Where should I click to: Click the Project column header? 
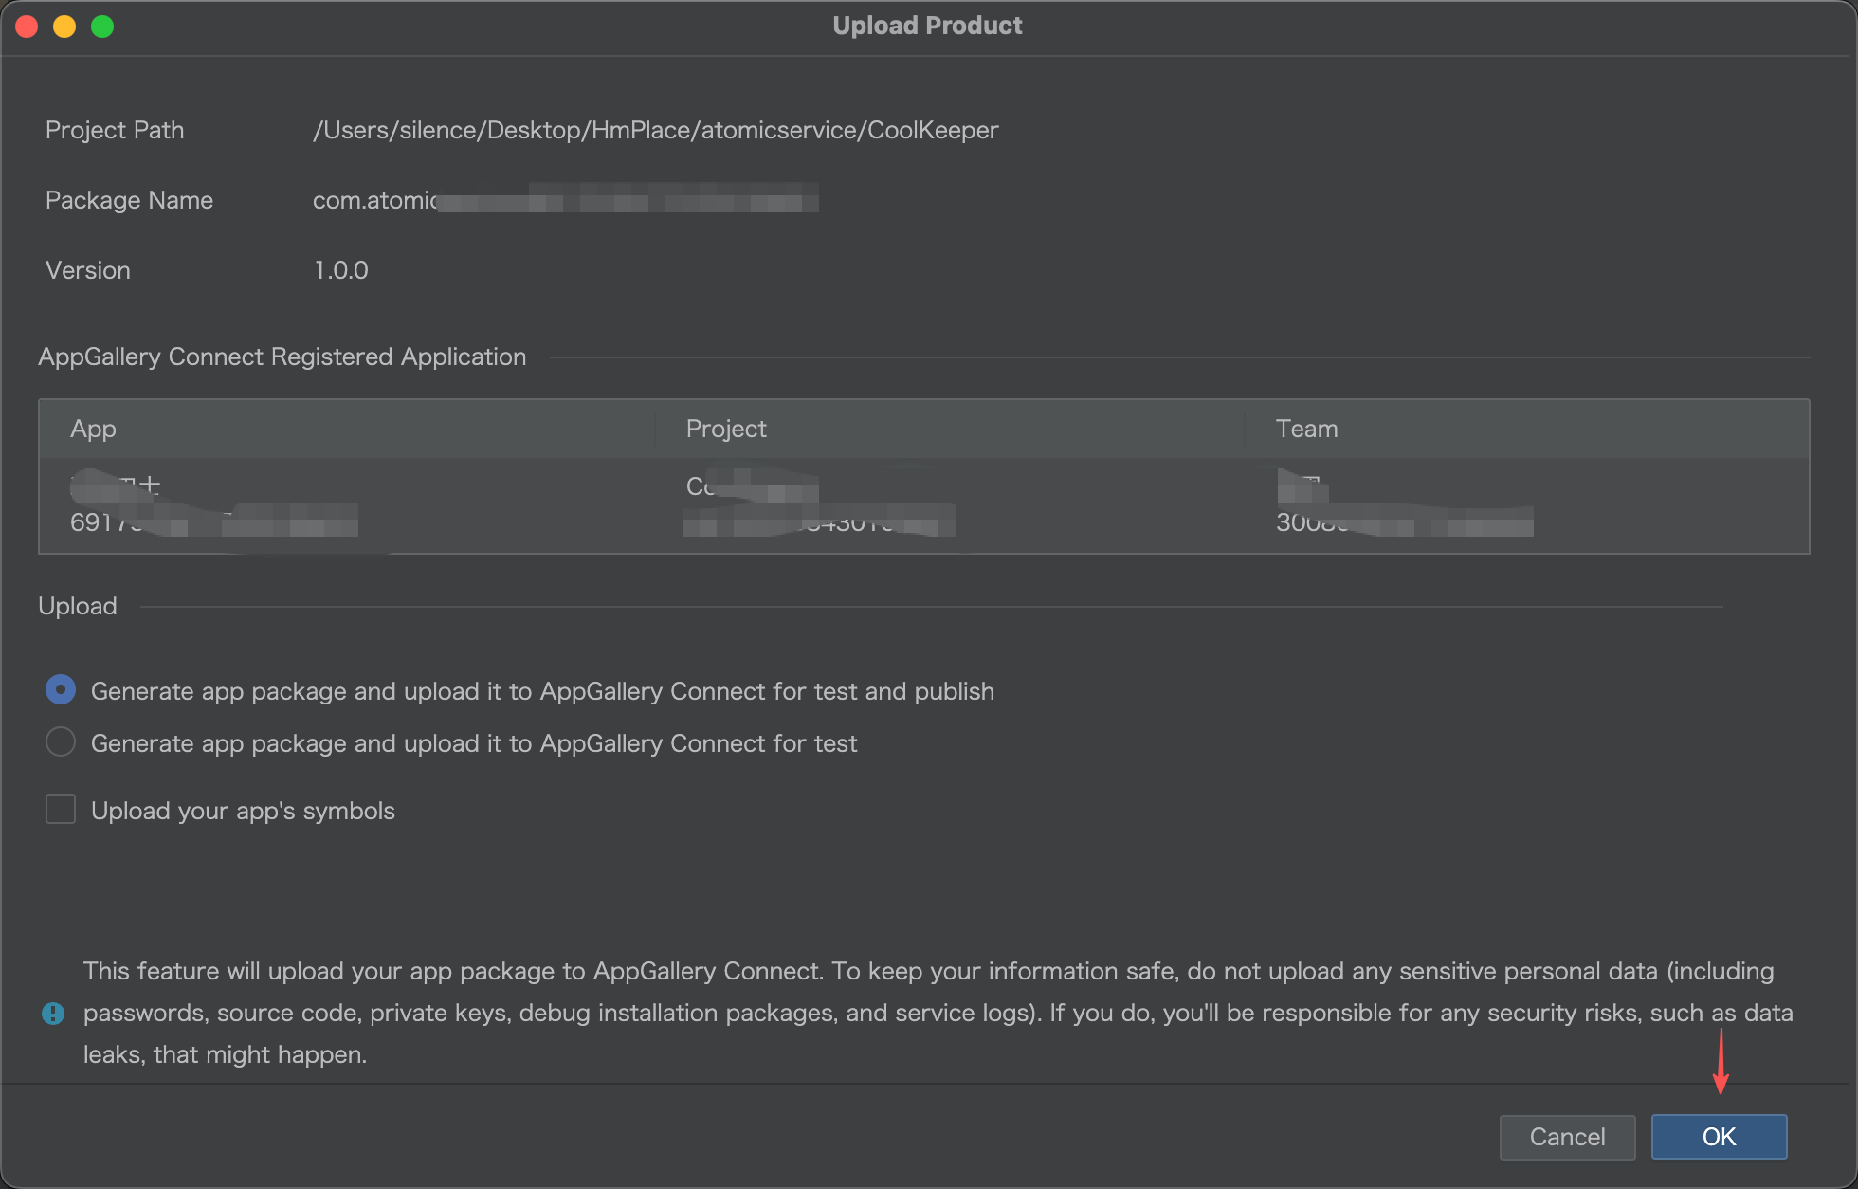(726, 429)
